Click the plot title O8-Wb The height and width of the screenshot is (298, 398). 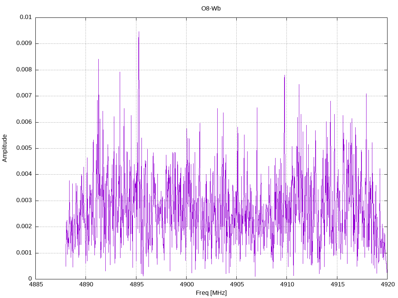(x=211, y=9)
